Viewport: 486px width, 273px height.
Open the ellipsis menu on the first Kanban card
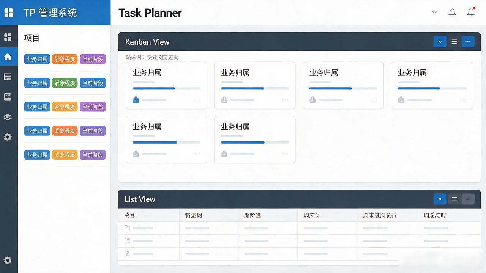[x=197, y=100]
